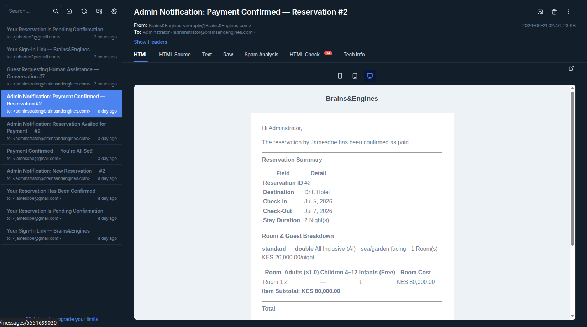Delete the open message with trash icon
The height and width of the screenshot is (327, 587).
click(554, 12)
